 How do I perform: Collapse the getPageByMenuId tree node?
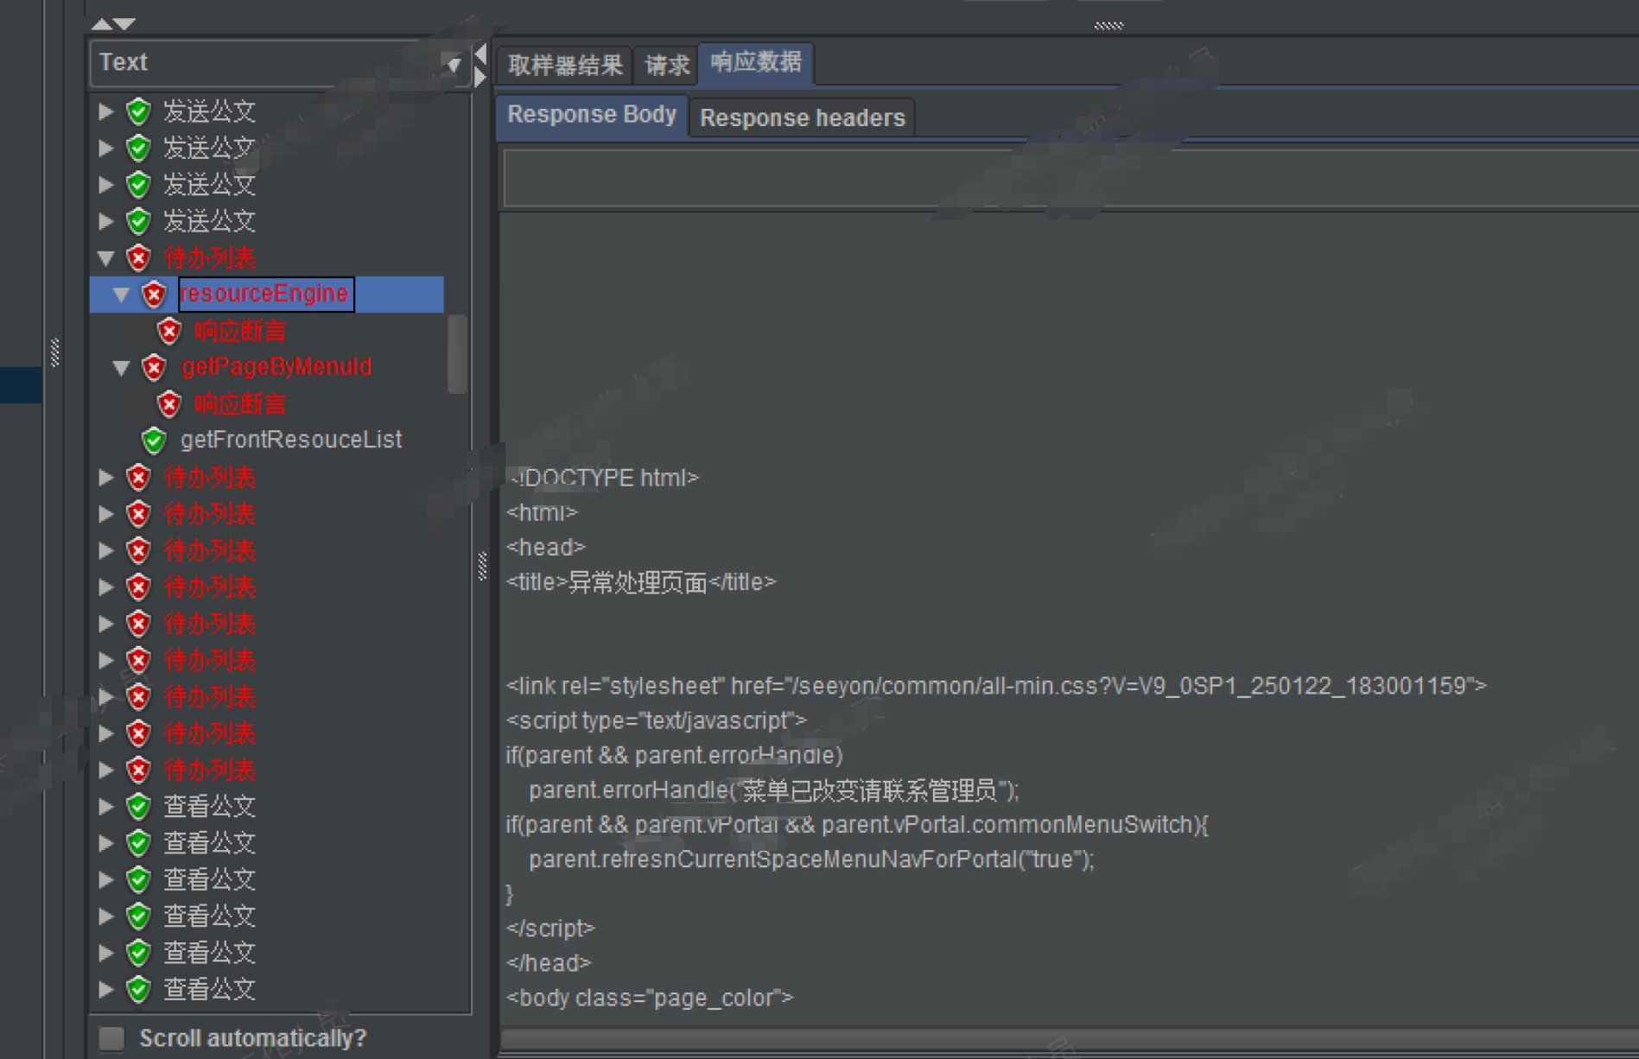[x=122, y=368]
